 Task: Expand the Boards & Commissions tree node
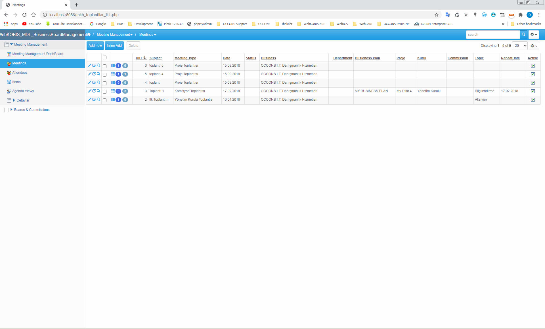[x=11, y=109]
